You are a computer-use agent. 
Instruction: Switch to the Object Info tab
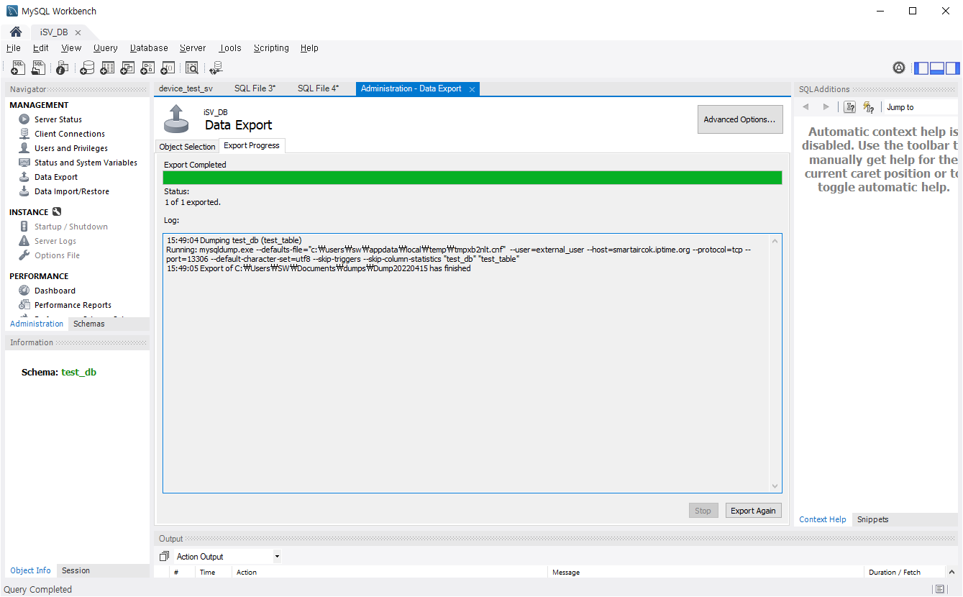click(30, 570)
